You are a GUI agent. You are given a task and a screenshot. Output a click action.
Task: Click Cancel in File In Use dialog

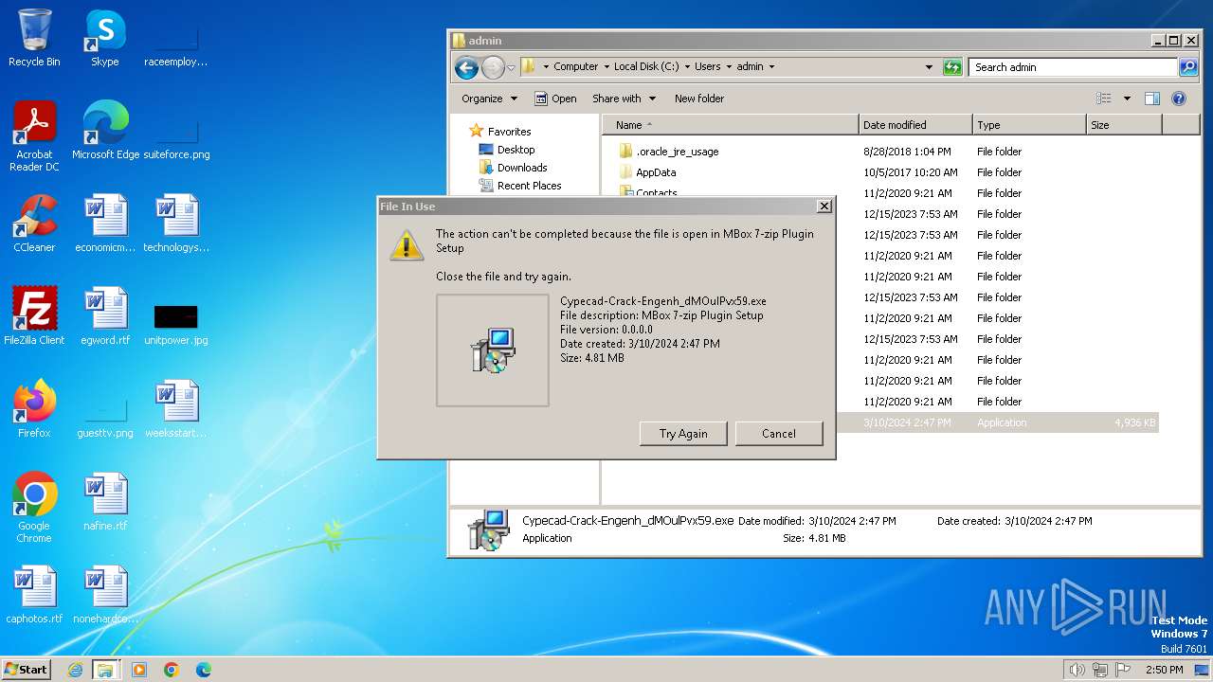pos(779,434)
